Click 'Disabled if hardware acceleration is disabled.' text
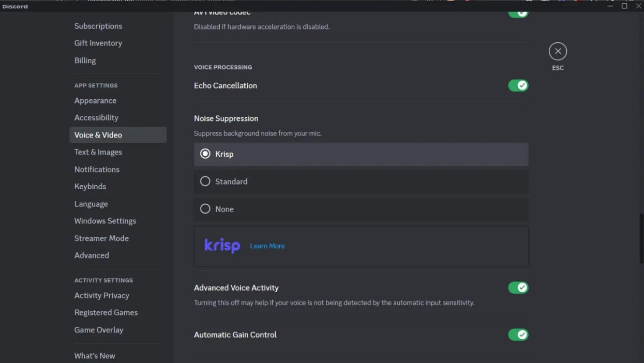644x363 pixels. pyautogui.click(x=262, y=27)
